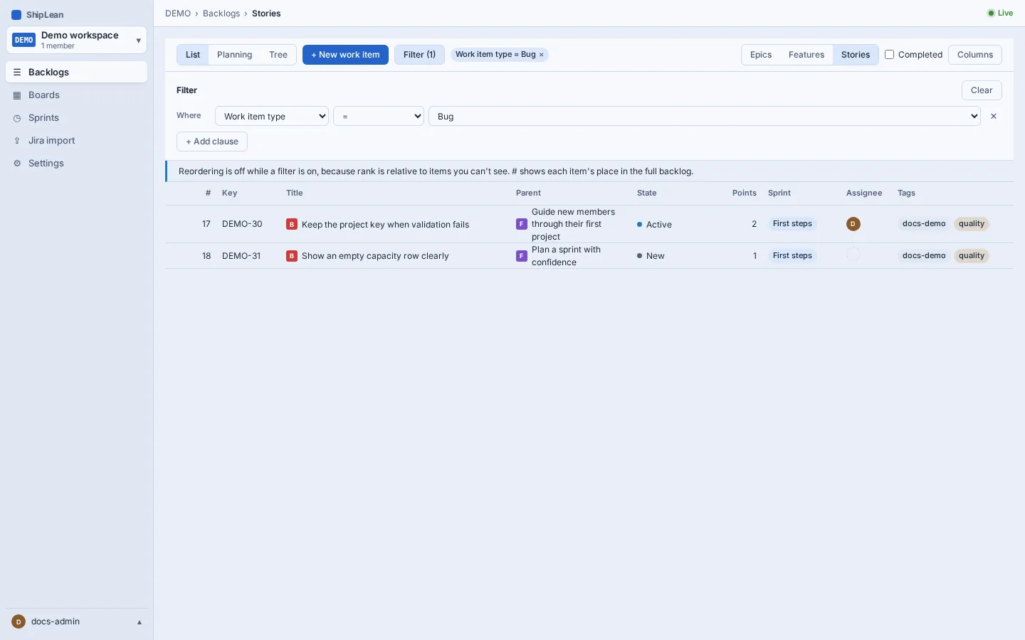Click the Boards grid icon

click(x=17, y=95)
